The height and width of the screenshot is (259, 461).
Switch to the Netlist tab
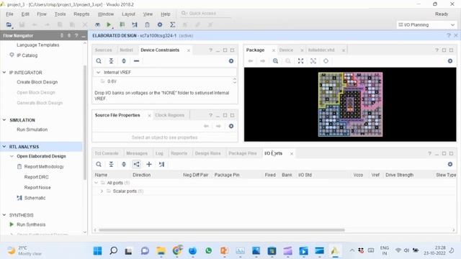point(126,50)
